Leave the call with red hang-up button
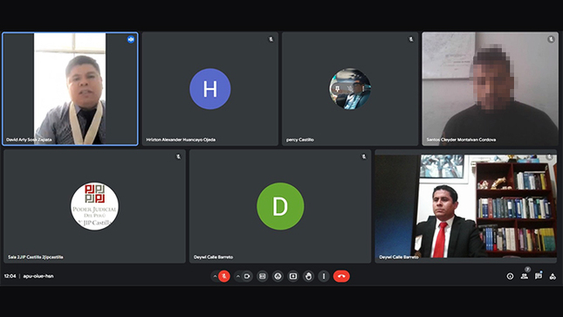 pyautogui.click(x=341, y=276)
